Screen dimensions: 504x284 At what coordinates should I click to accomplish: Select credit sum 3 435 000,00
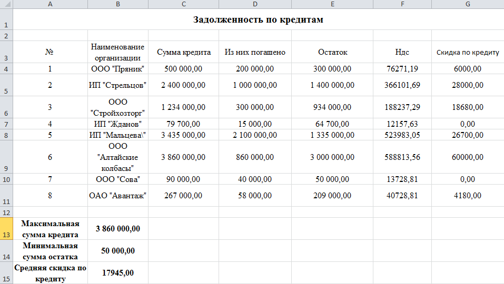click(183, 135)
